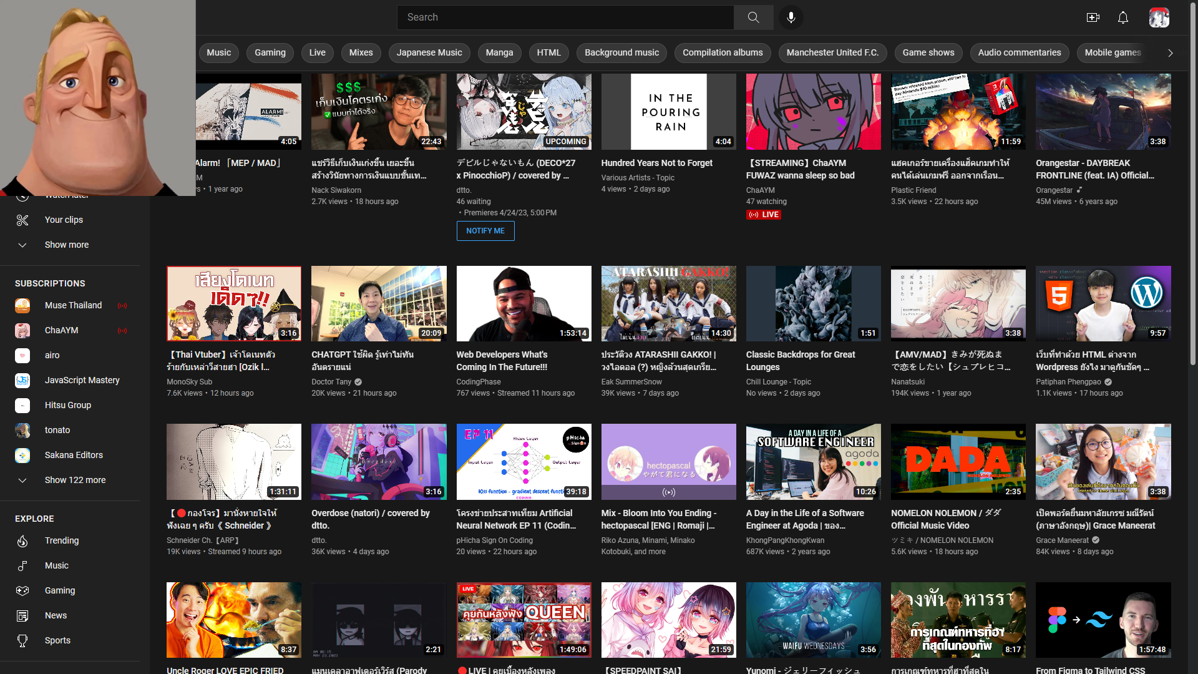Open the notifications bell
1198x674 pixels.
1123,17
